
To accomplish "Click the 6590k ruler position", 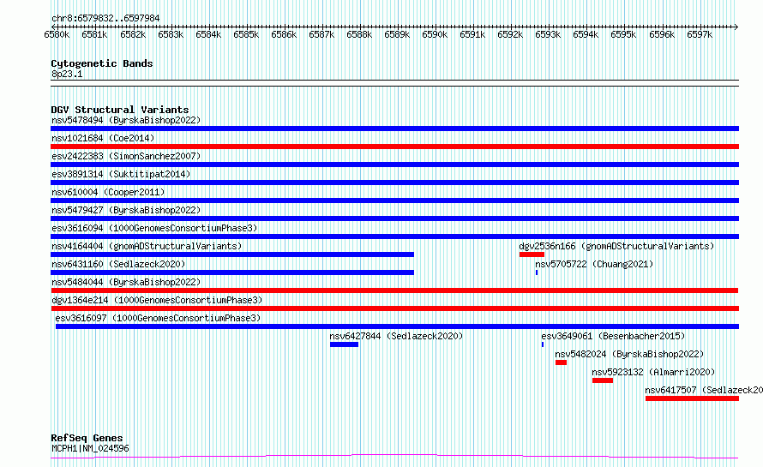I will click(435, 34).
